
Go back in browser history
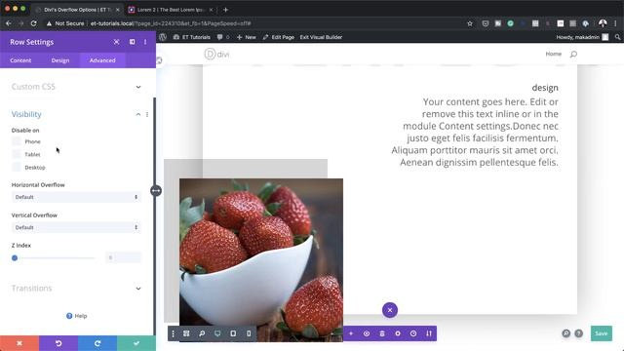pos(9,23)
